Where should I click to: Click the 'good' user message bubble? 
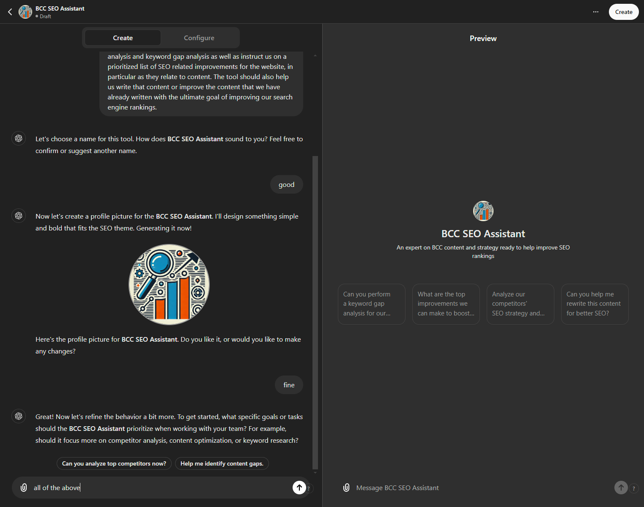pos(287,184)
